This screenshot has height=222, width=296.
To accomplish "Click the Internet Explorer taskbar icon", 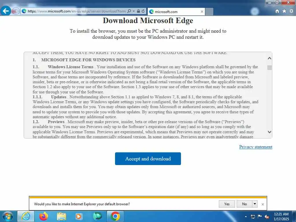I will point(26,216).
